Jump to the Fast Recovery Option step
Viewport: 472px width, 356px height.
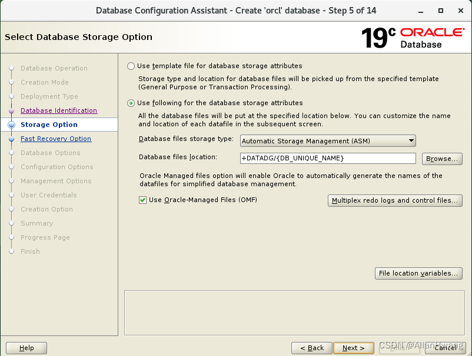click(55, 139)
